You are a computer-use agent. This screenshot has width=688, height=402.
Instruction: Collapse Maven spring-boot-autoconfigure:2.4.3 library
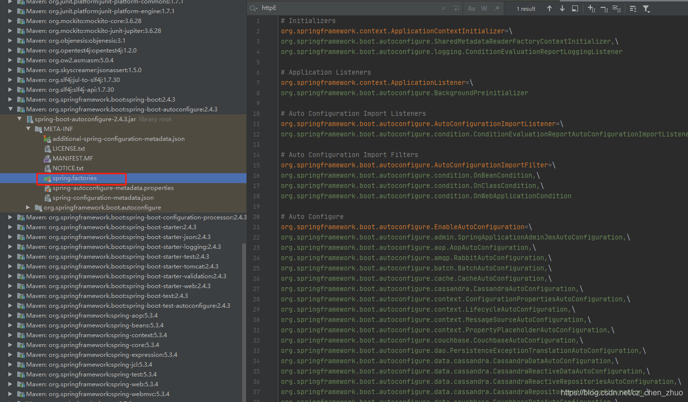(11, 109)
